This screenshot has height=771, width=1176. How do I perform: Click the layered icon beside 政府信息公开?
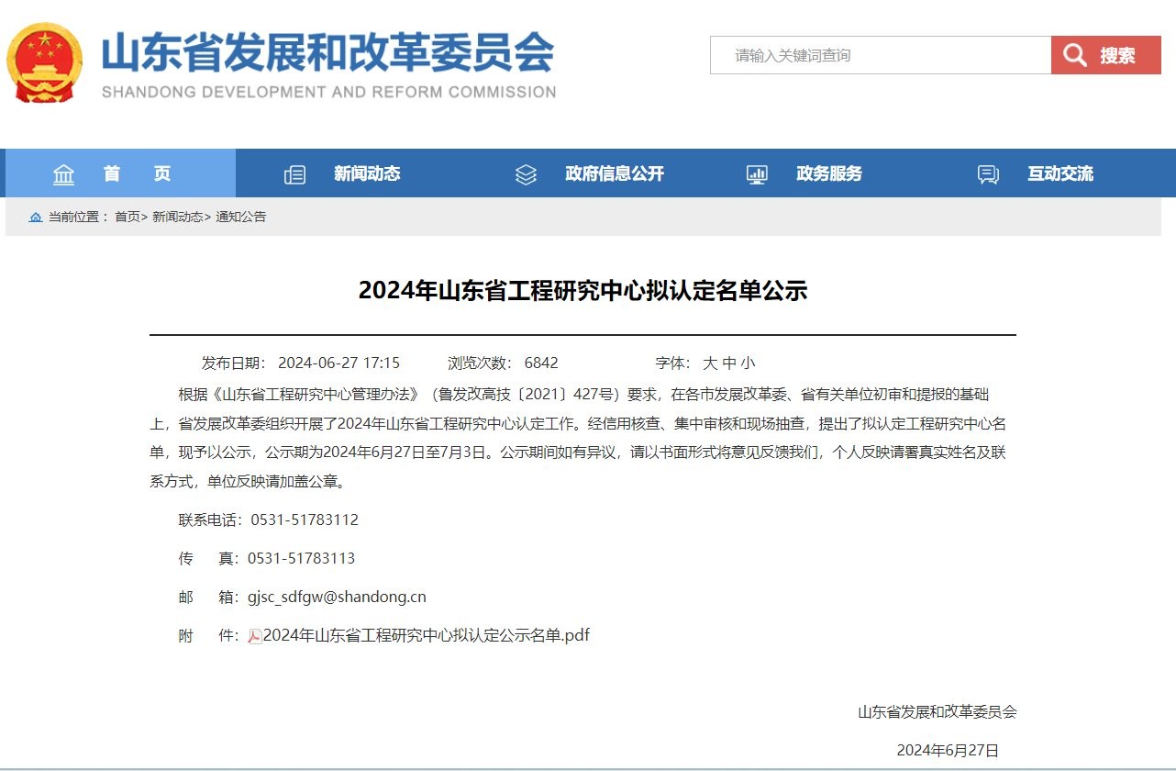click(x=525, y=173)
